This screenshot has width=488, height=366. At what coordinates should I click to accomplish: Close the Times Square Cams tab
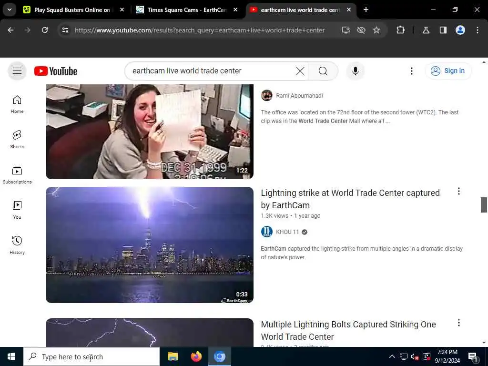pos(235,10)
